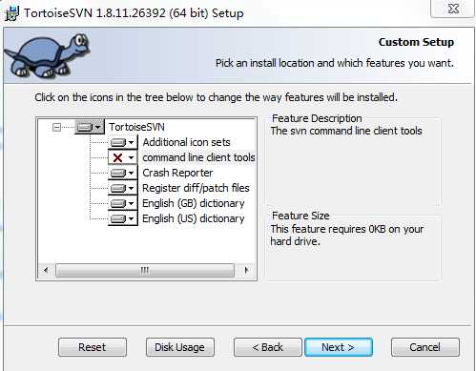Open install options for Register diff/patch files

point(123,188)
